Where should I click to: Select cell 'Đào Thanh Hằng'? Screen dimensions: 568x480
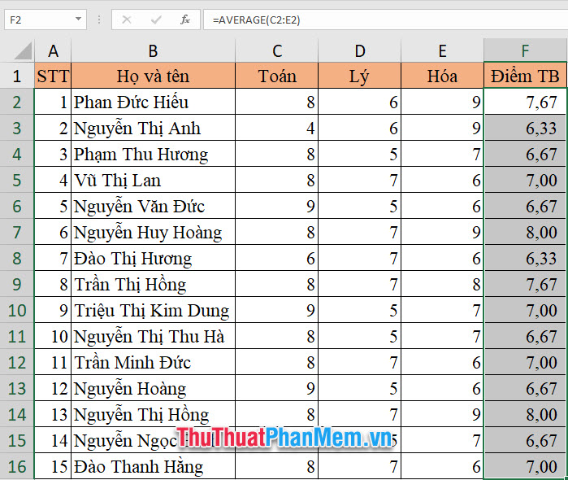coord(154,466)
